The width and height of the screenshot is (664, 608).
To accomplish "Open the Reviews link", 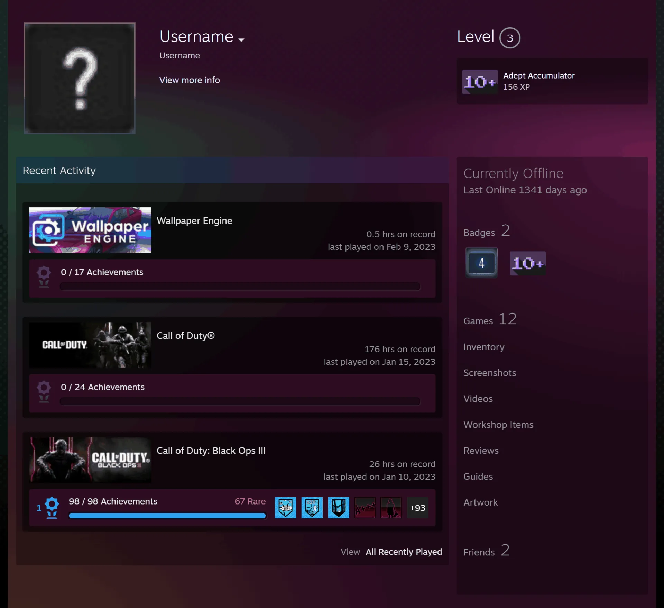I will click(x=481, y=451).
